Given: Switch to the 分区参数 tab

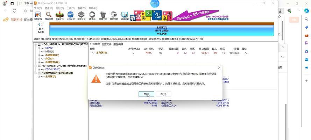Looking at the screenshot, I should tap(95, 44).
